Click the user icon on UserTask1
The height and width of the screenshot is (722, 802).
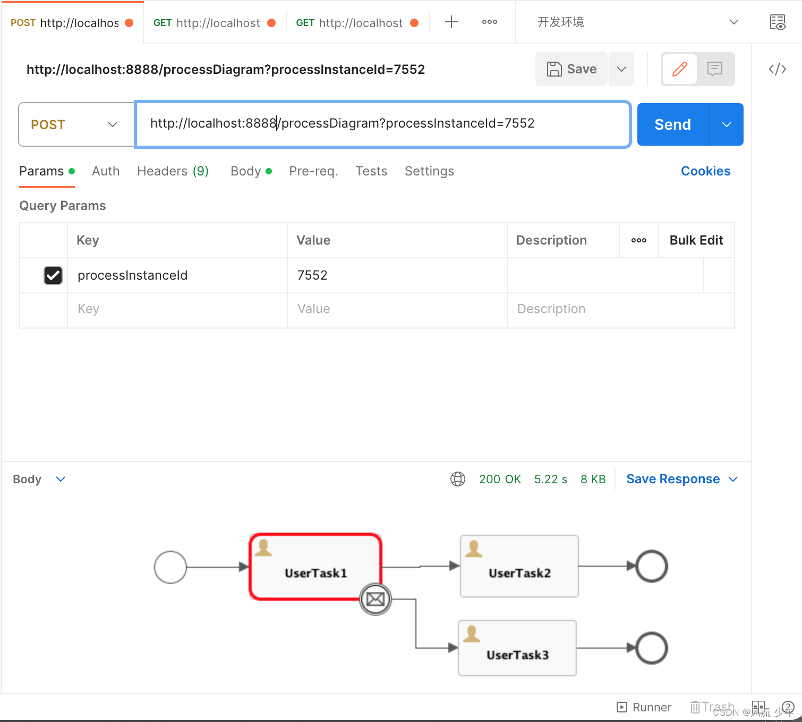pyautogui.click(x=263, y=548)
